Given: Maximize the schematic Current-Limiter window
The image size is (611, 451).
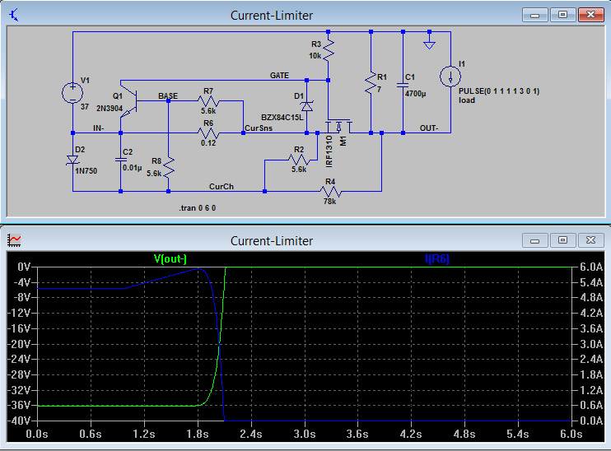Looking at the screenshot, I should tap(562, 15).
